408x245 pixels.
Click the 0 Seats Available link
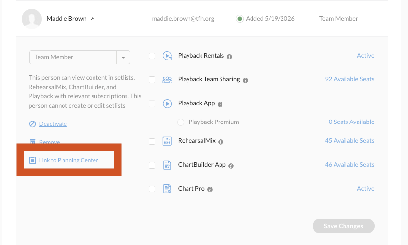(351, 122)
